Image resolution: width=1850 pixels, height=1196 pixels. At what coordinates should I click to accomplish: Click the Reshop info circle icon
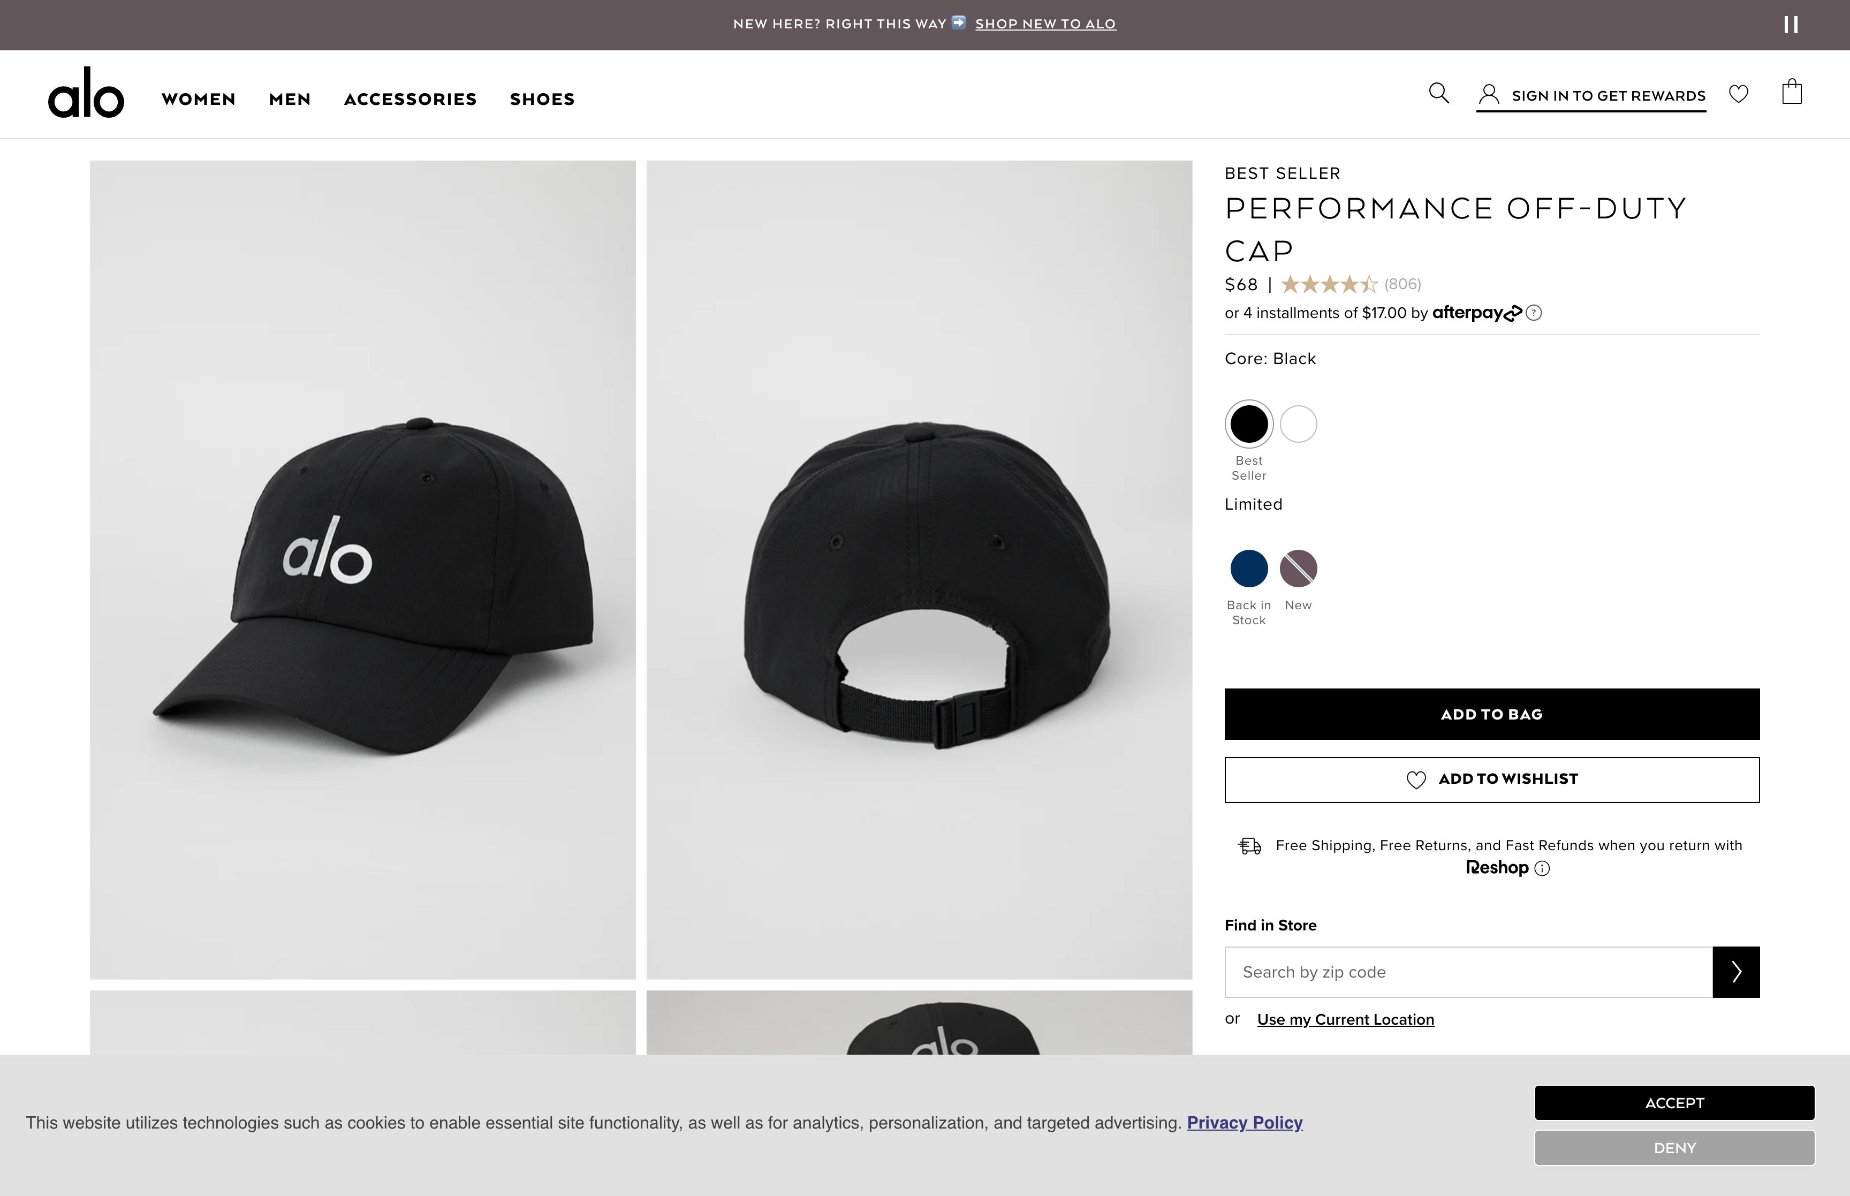pyautogui.click(x=1543, y=869)
